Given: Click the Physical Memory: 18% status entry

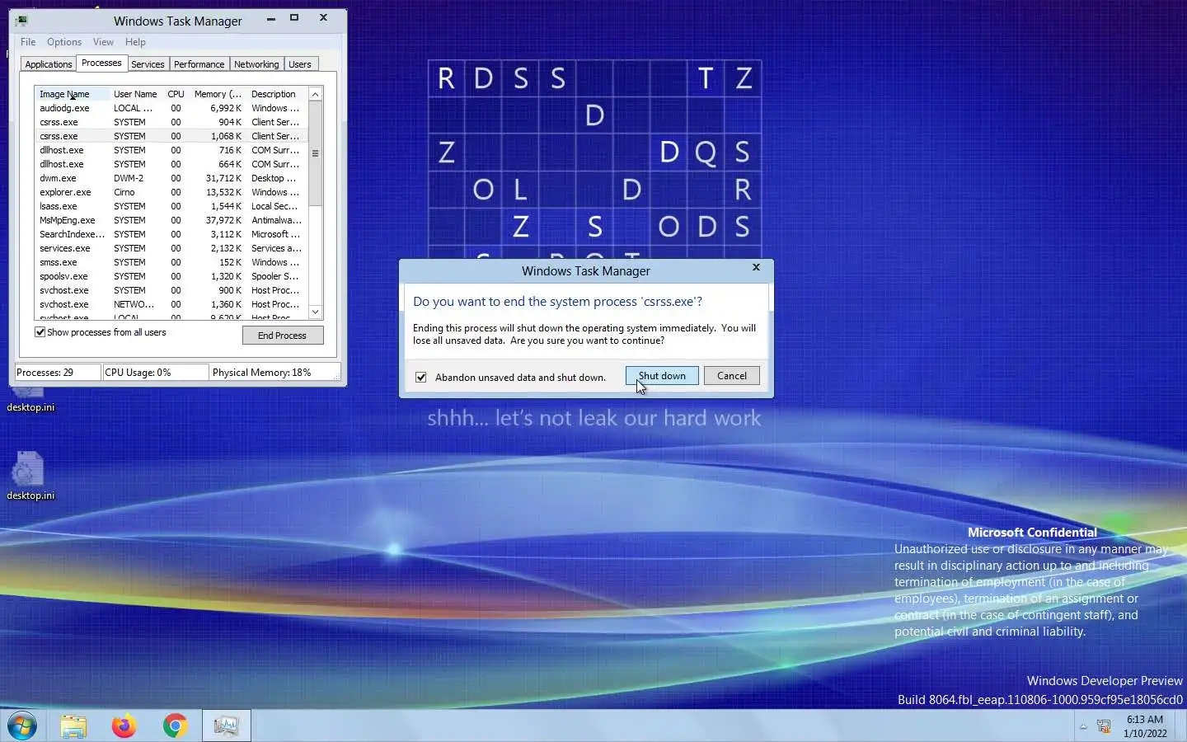Looking at the screenshot, I should click(274, 373).
